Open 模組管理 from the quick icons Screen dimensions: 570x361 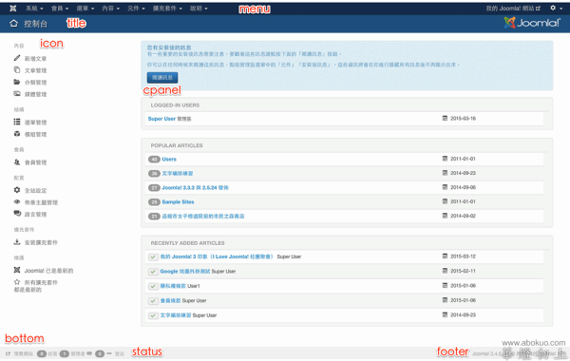35,134
